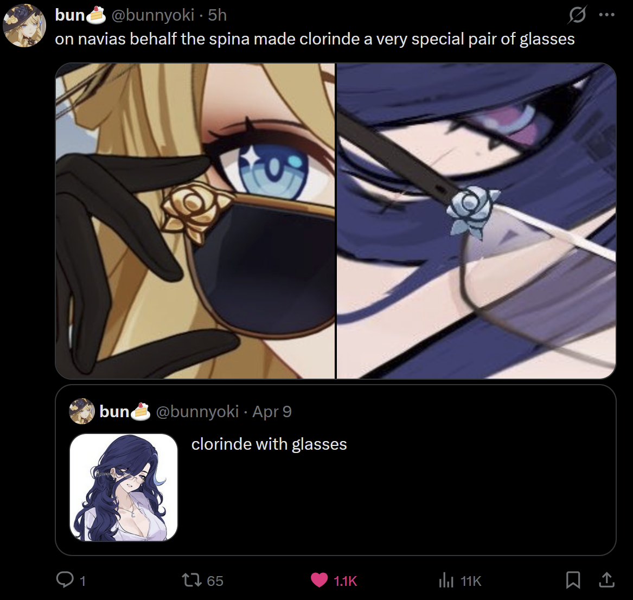633x600 pixels.
Task: Click the 1.1K likes count
Action: [346, 581]
